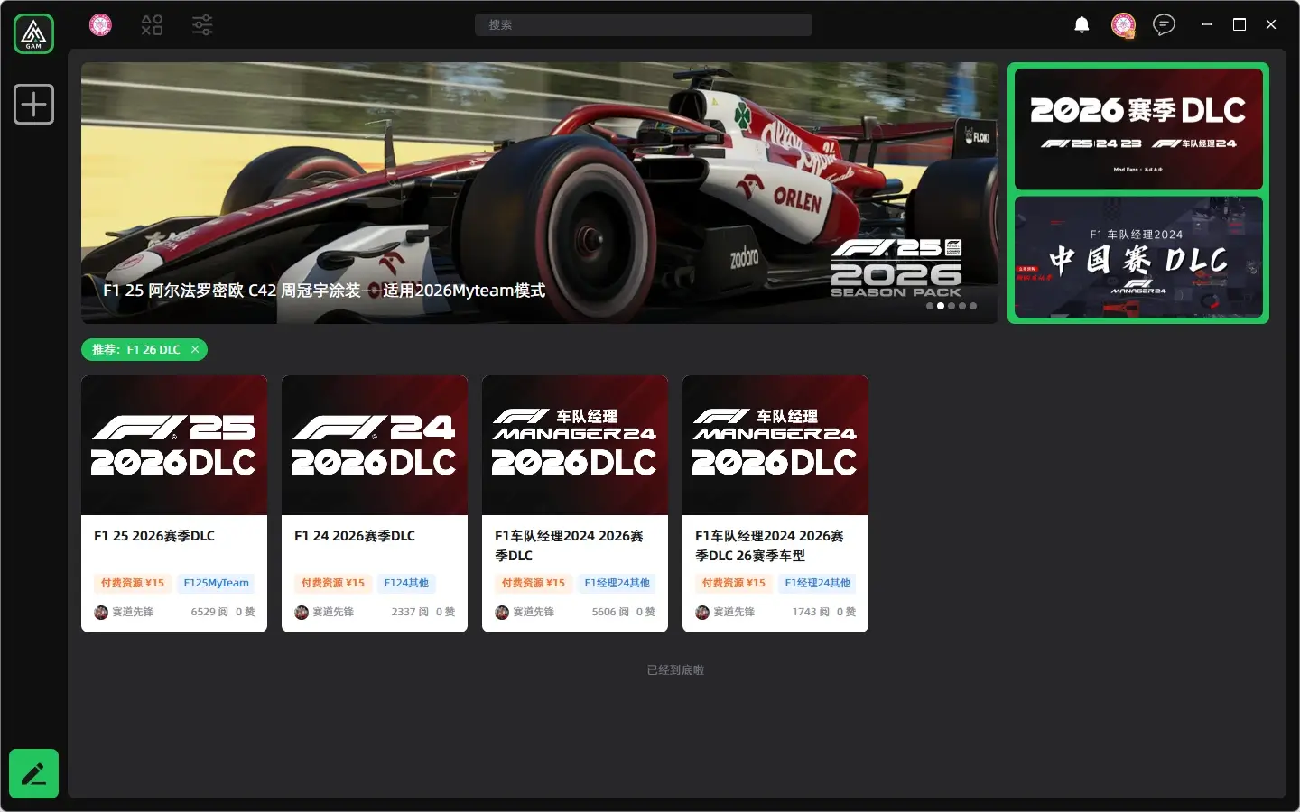Maximize the window
Screen dimensions: 1300x812
(1240, 24)
